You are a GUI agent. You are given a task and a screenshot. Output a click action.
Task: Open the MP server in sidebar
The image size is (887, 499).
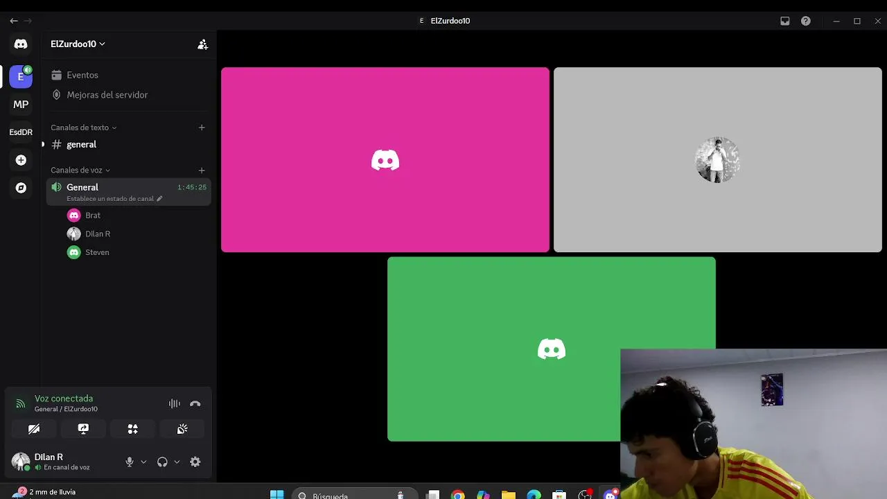click(x=21, y=105)
